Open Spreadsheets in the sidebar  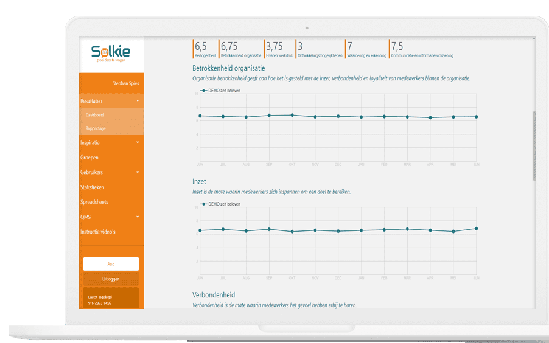tap(94, 202)
